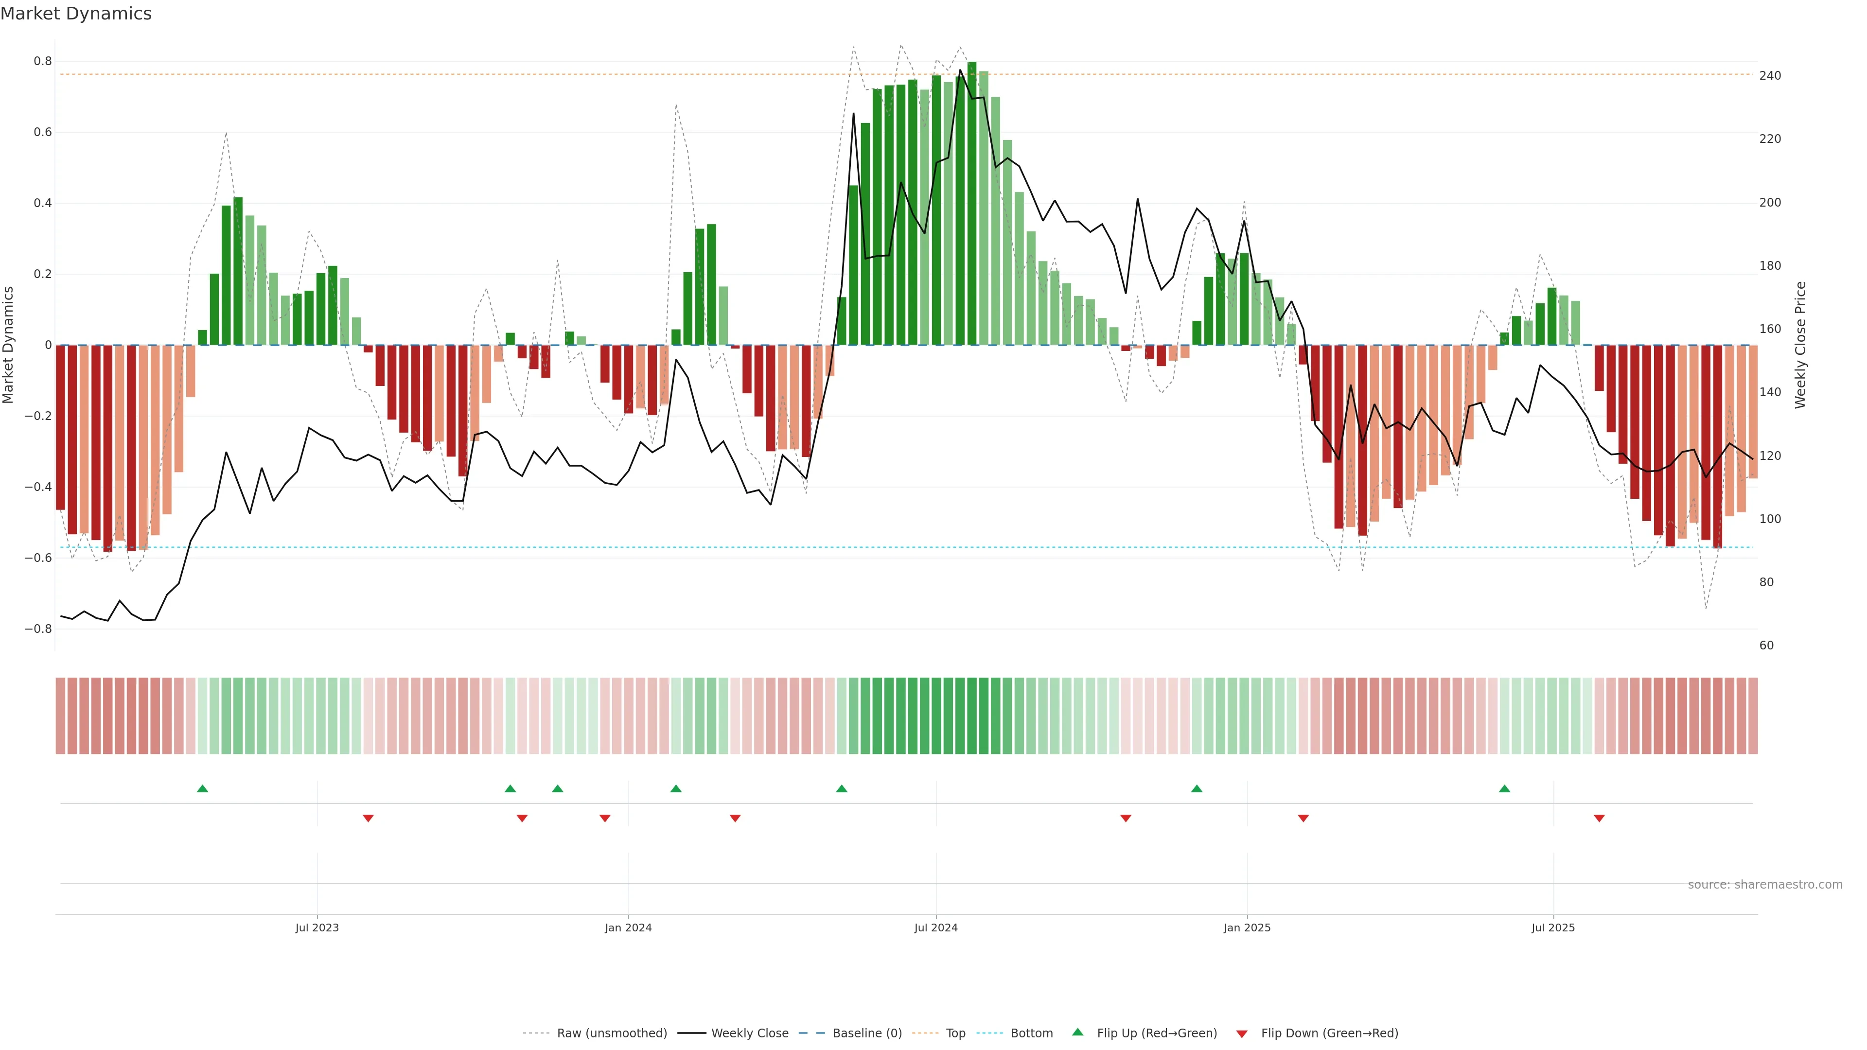Toggle the Weekly Close legend entry

point(749,1033)
